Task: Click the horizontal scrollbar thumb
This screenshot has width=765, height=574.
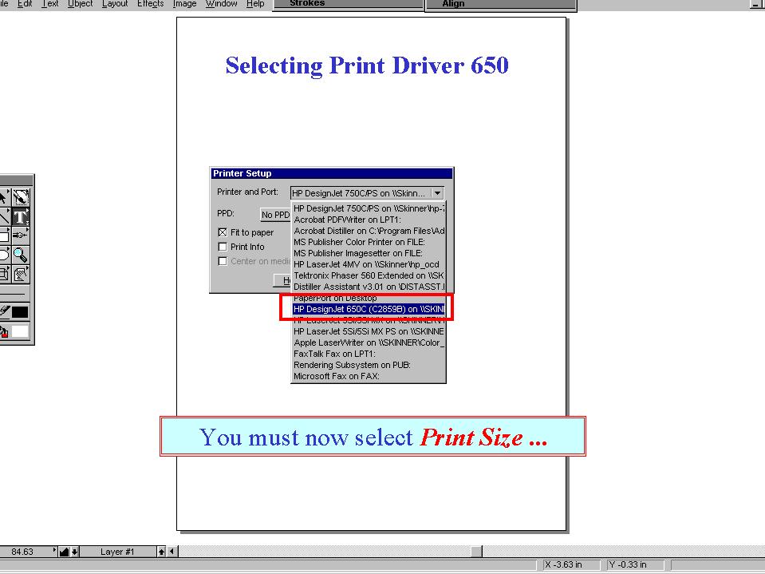Action: coord(476,552)
